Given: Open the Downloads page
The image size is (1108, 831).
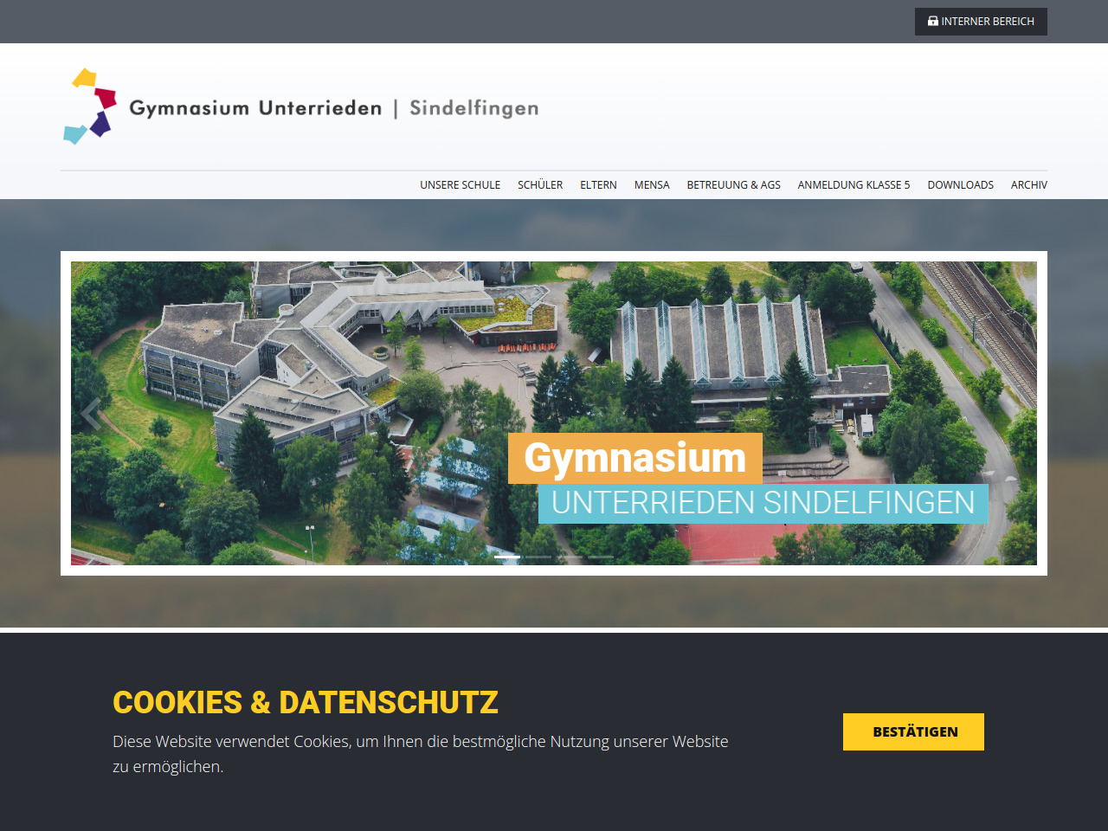Looking at the screenshot, I should (960, 185).
